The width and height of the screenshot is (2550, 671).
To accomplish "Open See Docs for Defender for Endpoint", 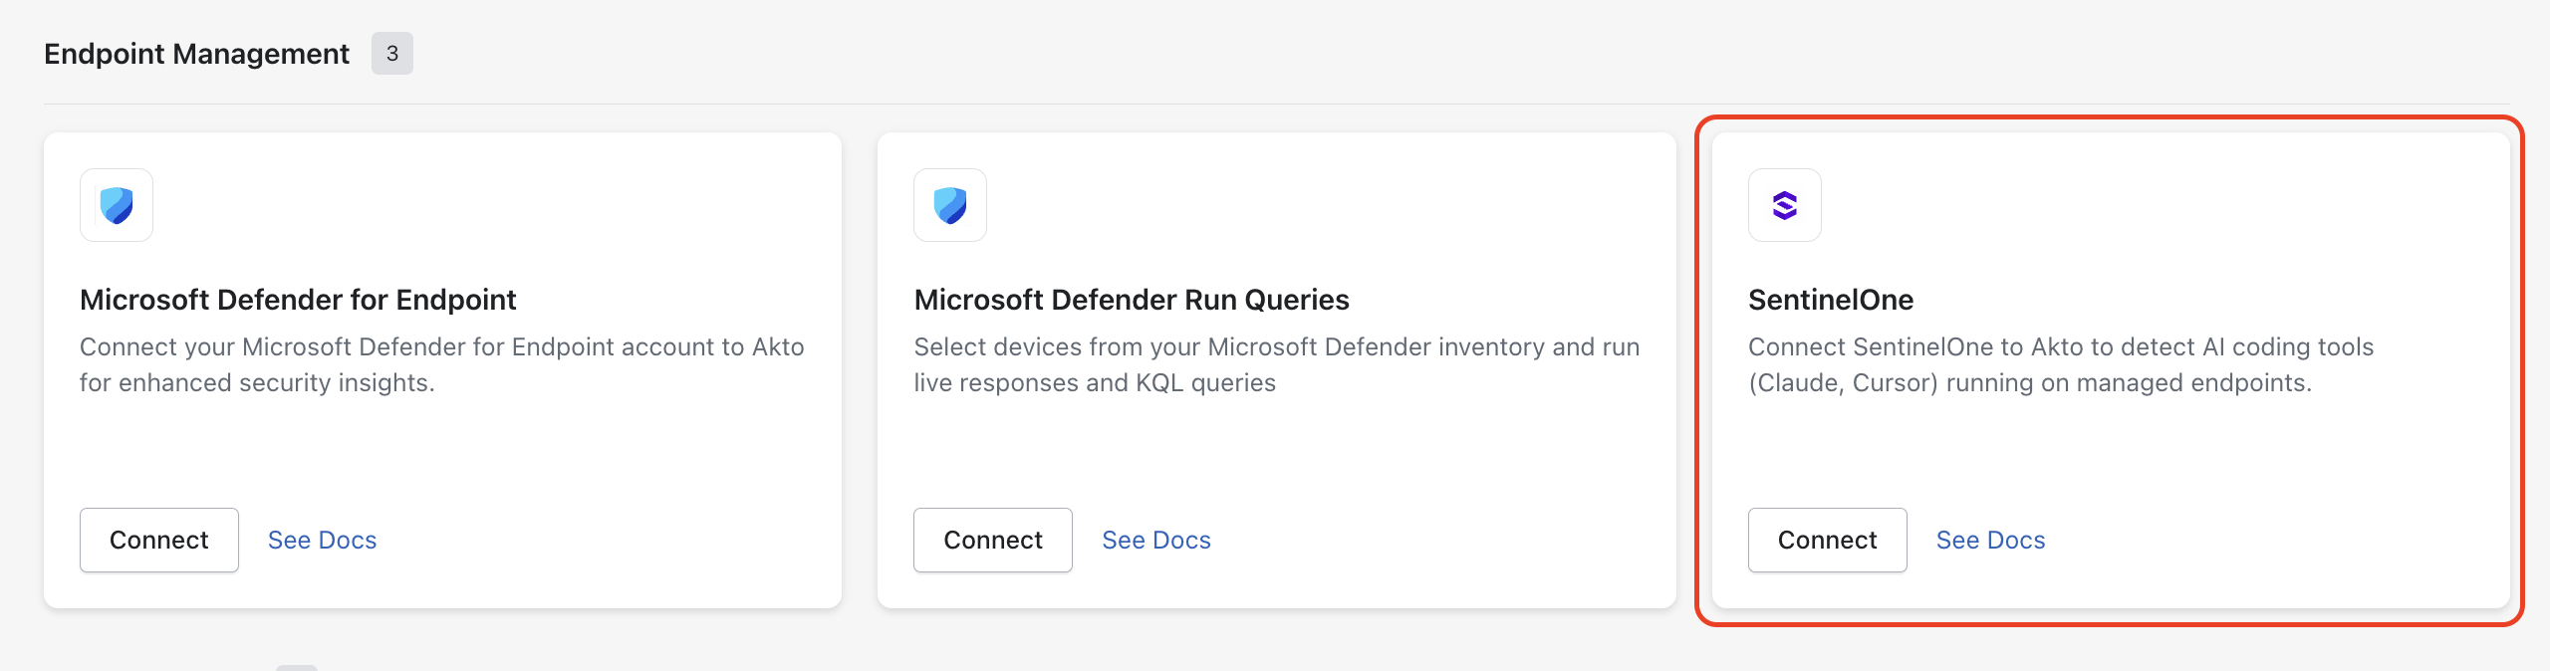I will pyautogui.click(x=323, y=540).
